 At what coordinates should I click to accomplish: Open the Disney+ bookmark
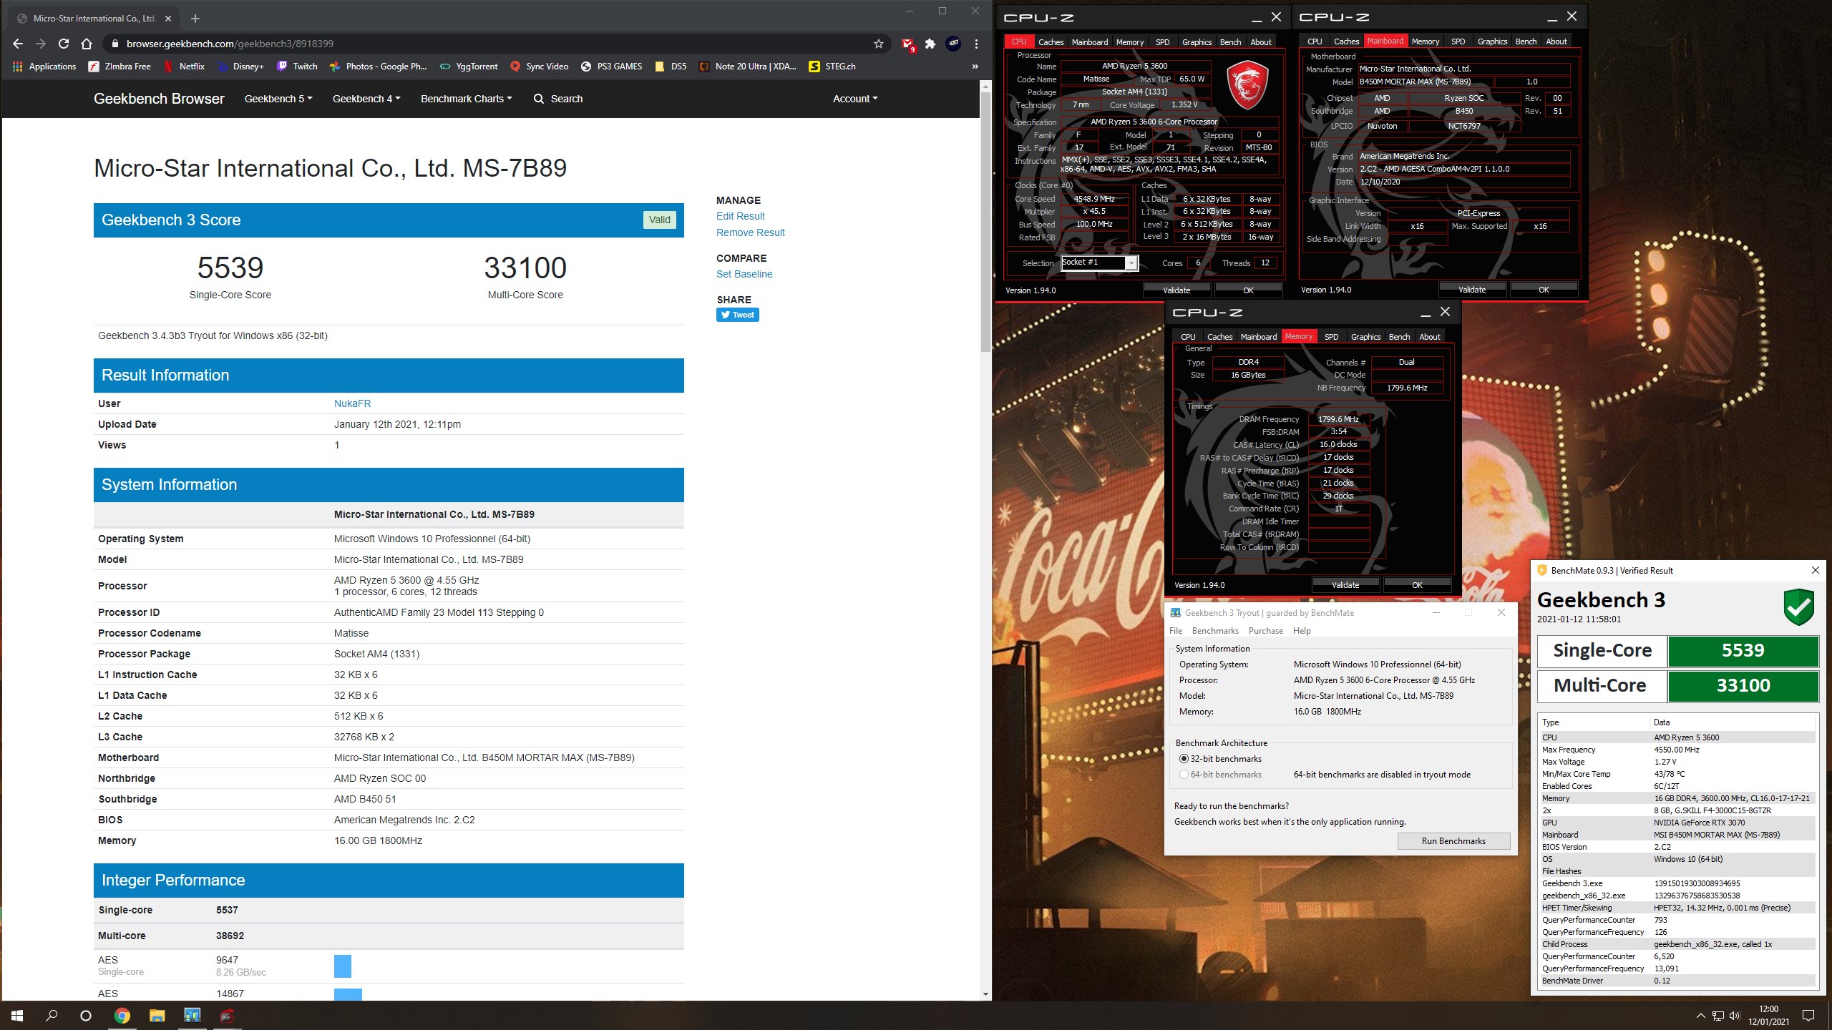240,67
